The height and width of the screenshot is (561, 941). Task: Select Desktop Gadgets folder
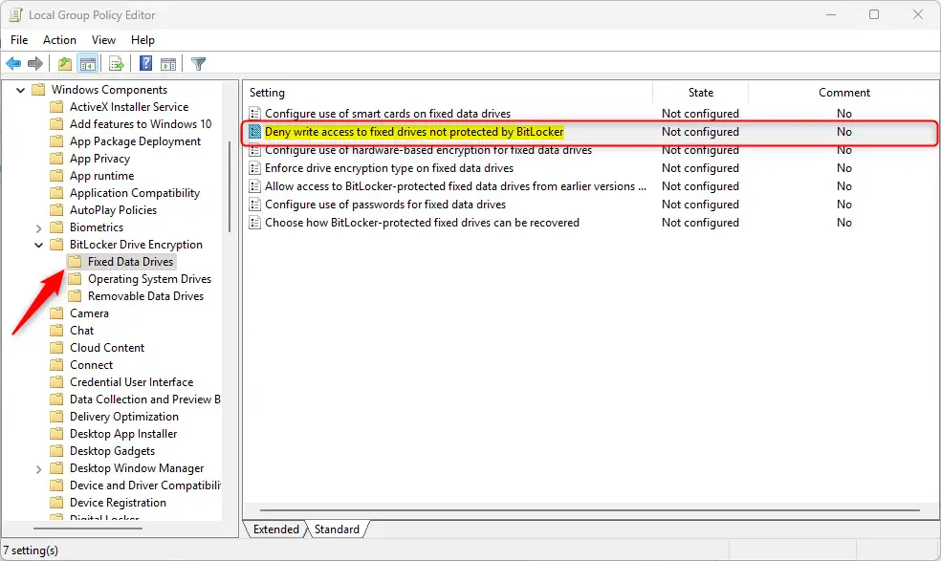tap(112, 451)
